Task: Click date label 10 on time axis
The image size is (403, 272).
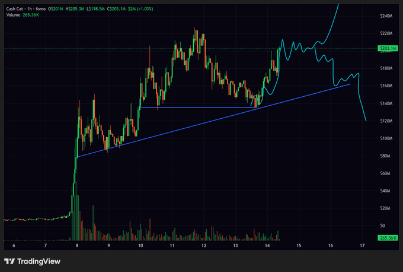Action: tap(140, 245)
